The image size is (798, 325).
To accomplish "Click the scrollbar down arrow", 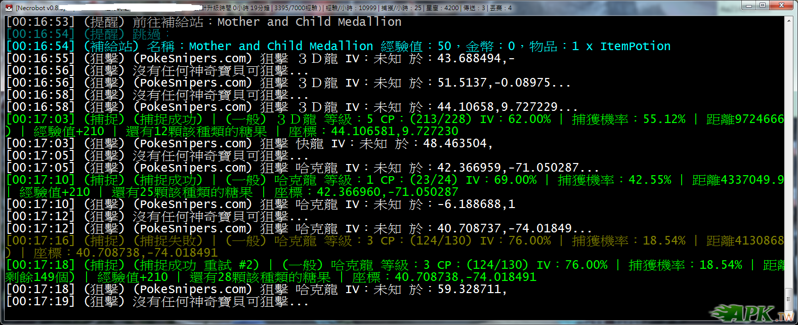I will (790, 316).
